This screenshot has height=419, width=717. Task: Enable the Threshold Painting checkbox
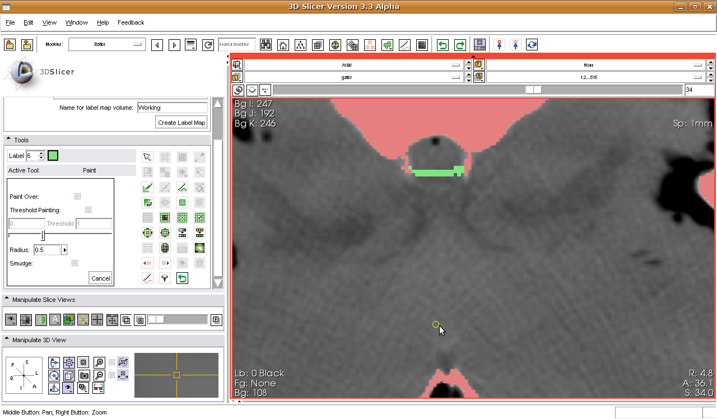point(88,210)
